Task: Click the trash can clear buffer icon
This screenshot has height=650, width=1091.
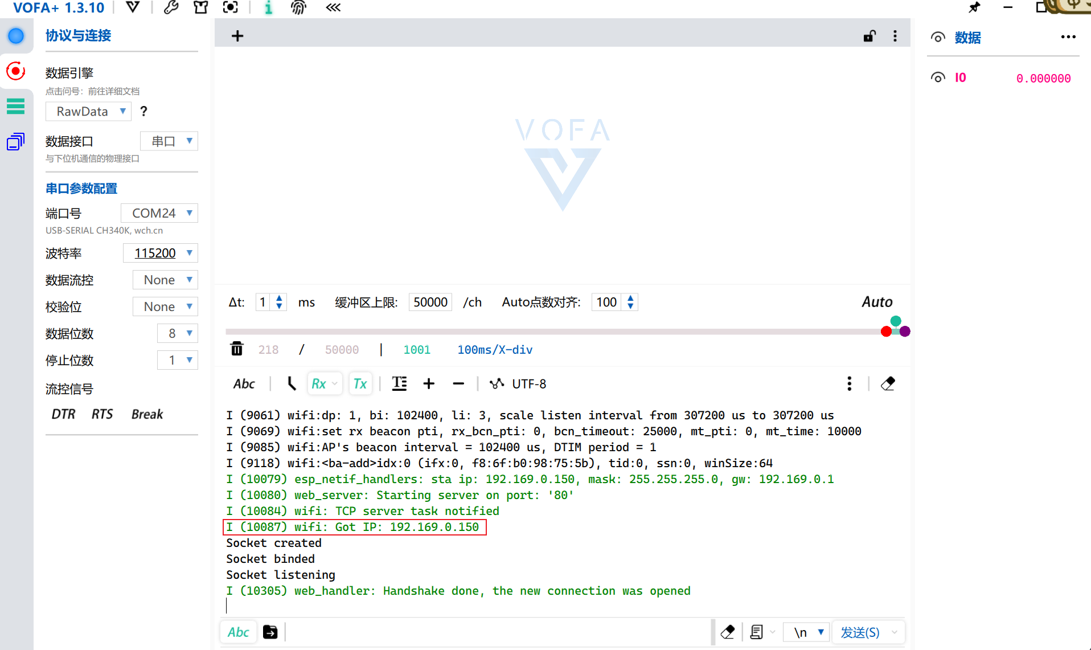Action: (237, 349)
